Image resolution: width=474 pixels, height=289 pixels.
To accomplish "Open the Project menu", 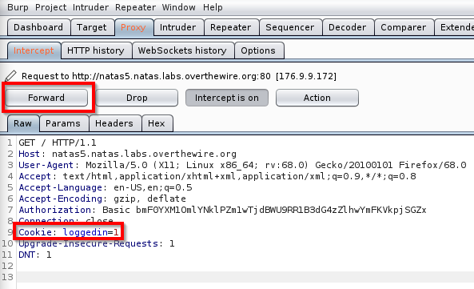I will click(50, 7).
